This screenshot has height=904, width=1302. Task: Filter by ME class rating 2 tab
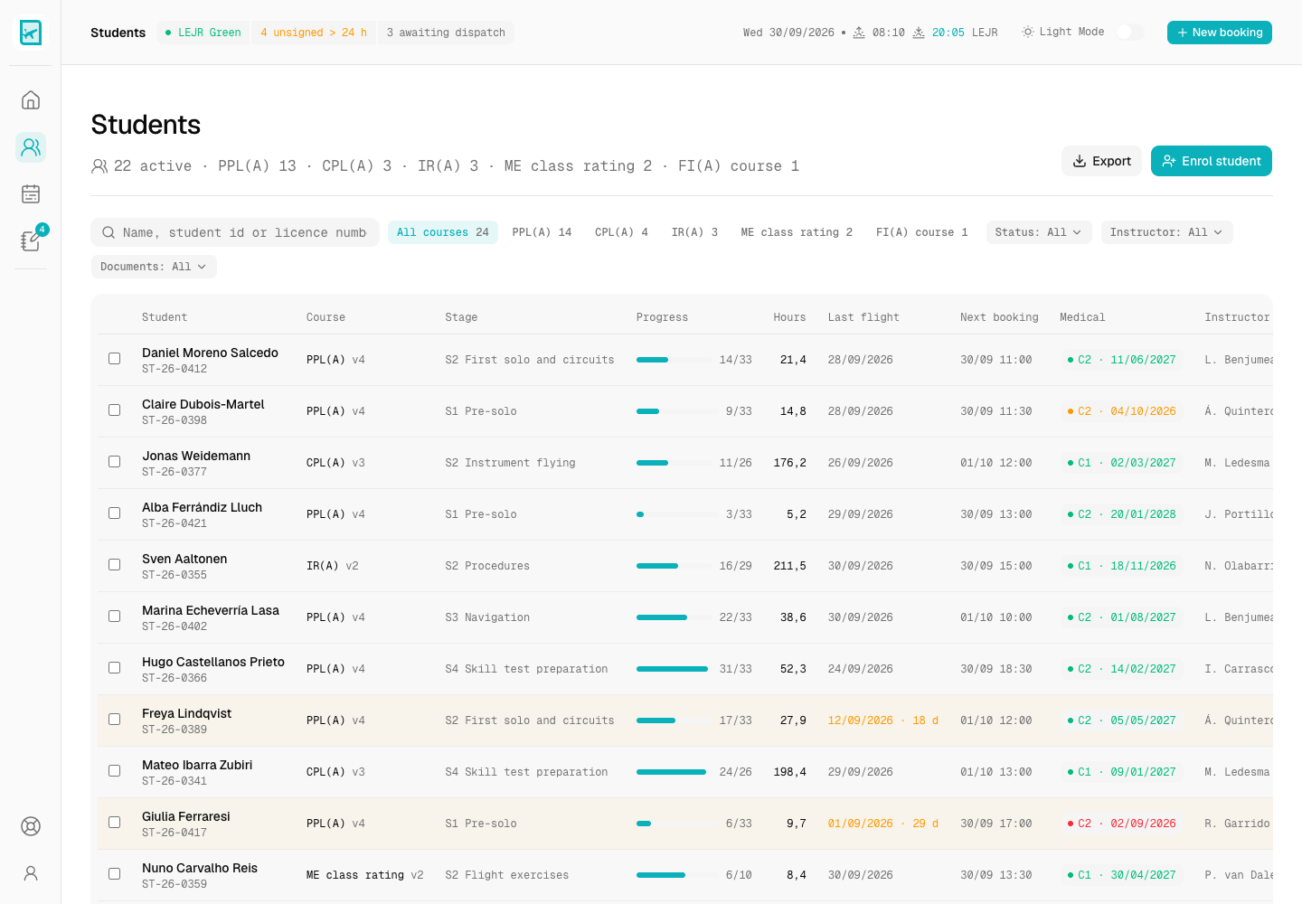coord(797,232)
